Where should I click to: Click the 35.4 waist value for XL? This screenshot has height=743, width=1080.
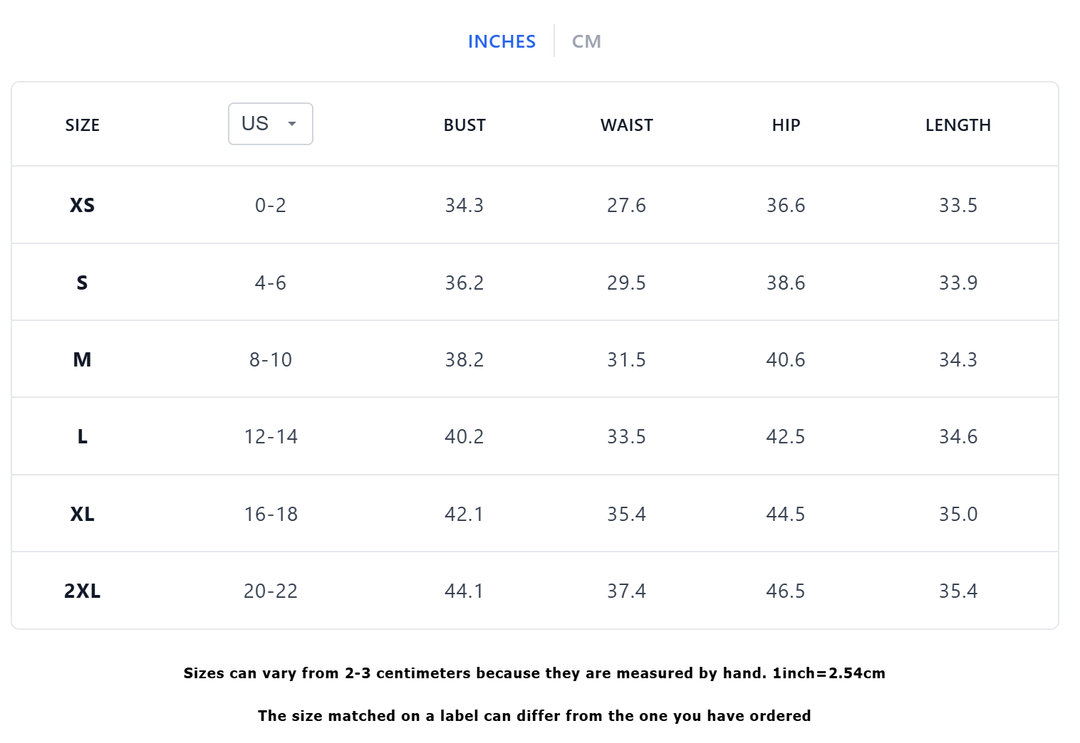click(627, 514)
